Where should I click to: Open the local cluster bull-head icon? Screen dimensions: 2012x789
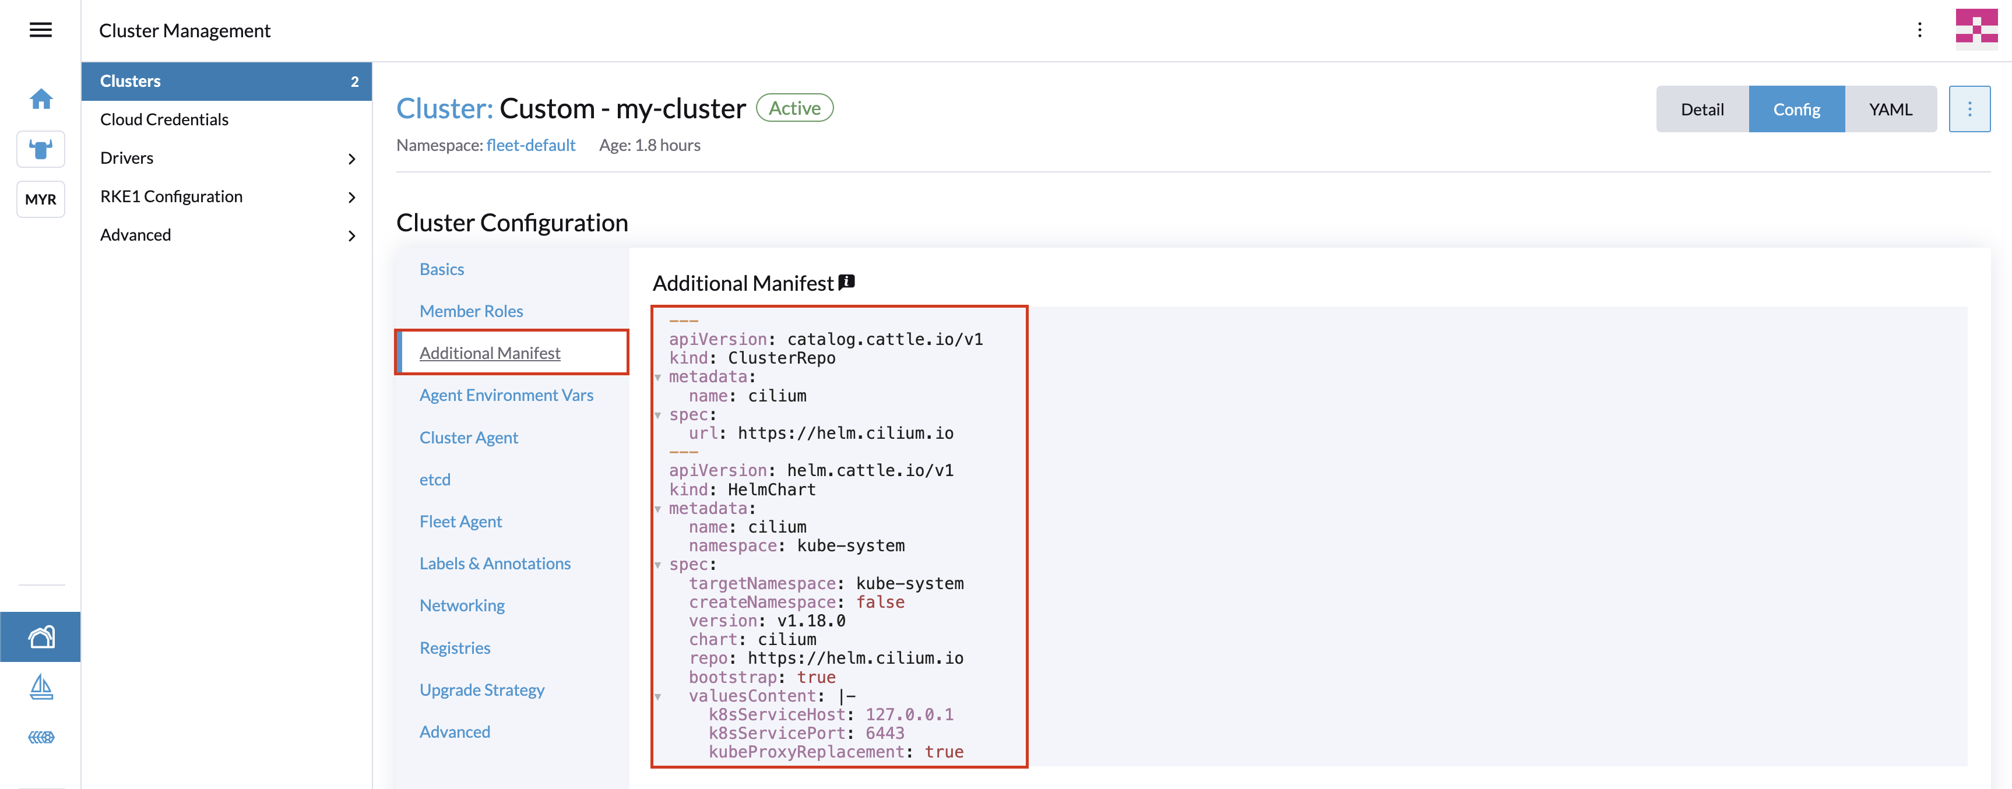coord(41,149)
